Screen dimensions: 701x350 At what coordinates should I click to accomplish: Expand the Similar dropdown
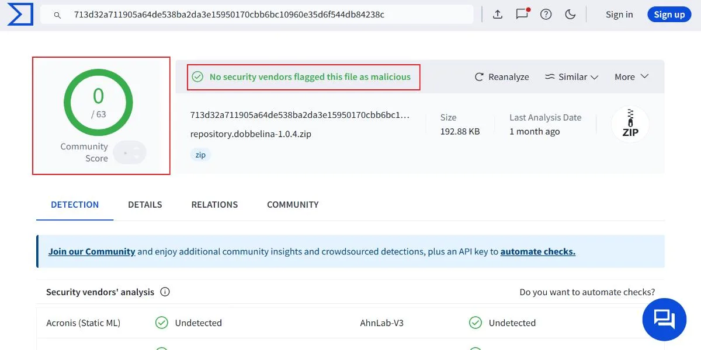pos(572,76)
